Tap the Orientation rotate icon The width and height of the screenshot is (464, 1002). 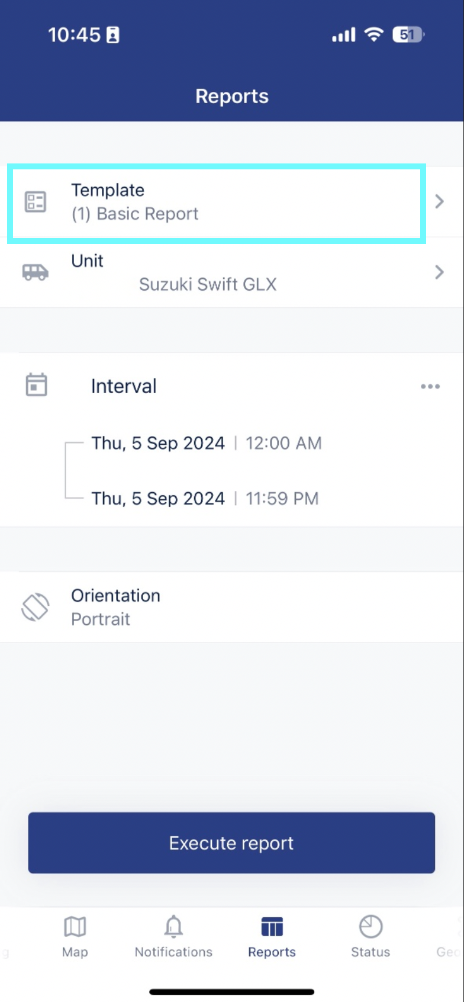[x=36, y=607]
